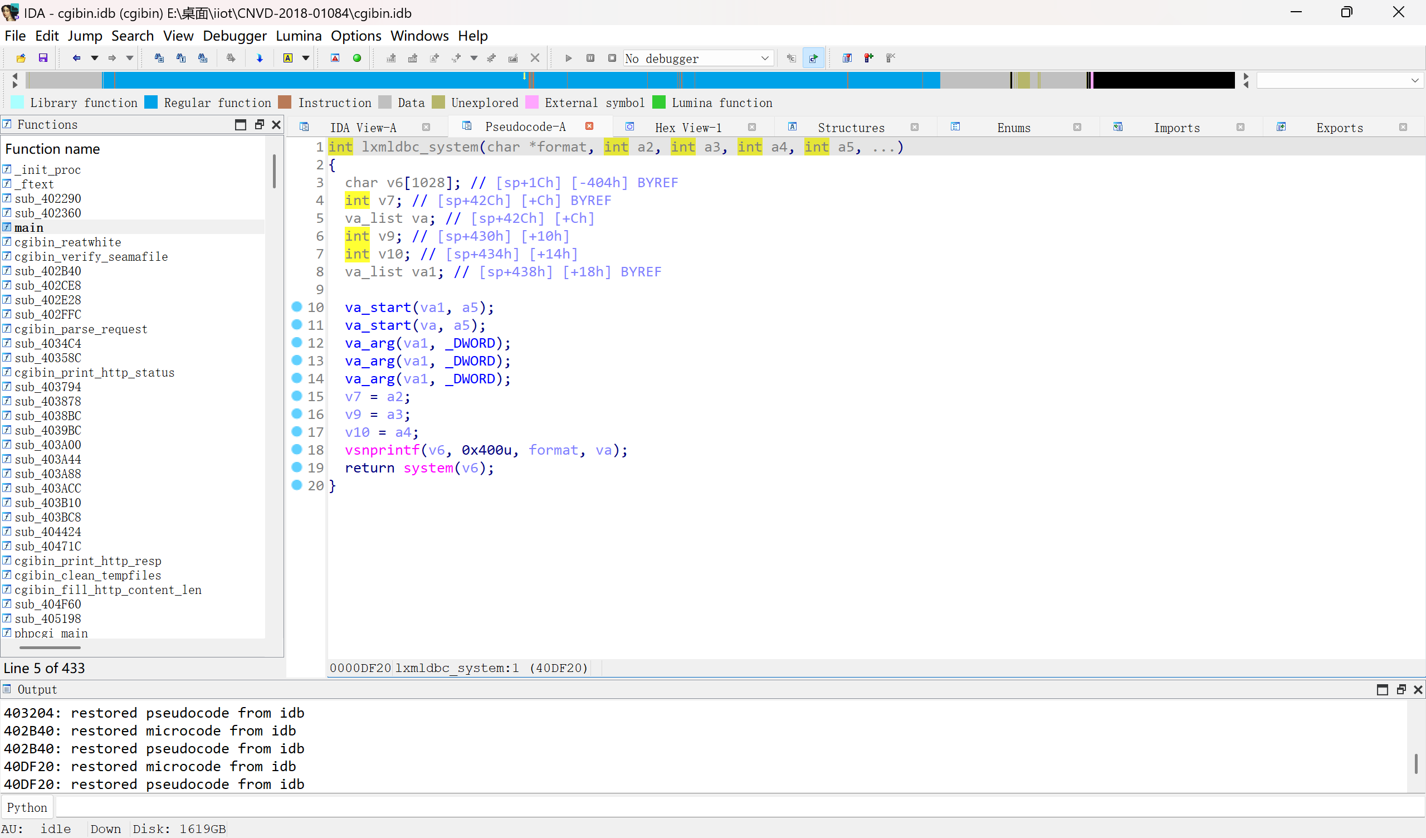Terminate the process with the stop button

[612, 58]
